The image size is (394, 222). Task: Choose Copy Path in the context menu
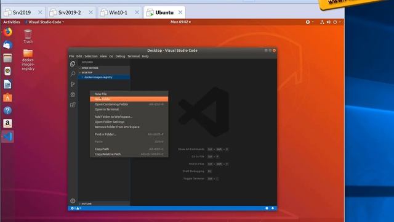(129, 149)
